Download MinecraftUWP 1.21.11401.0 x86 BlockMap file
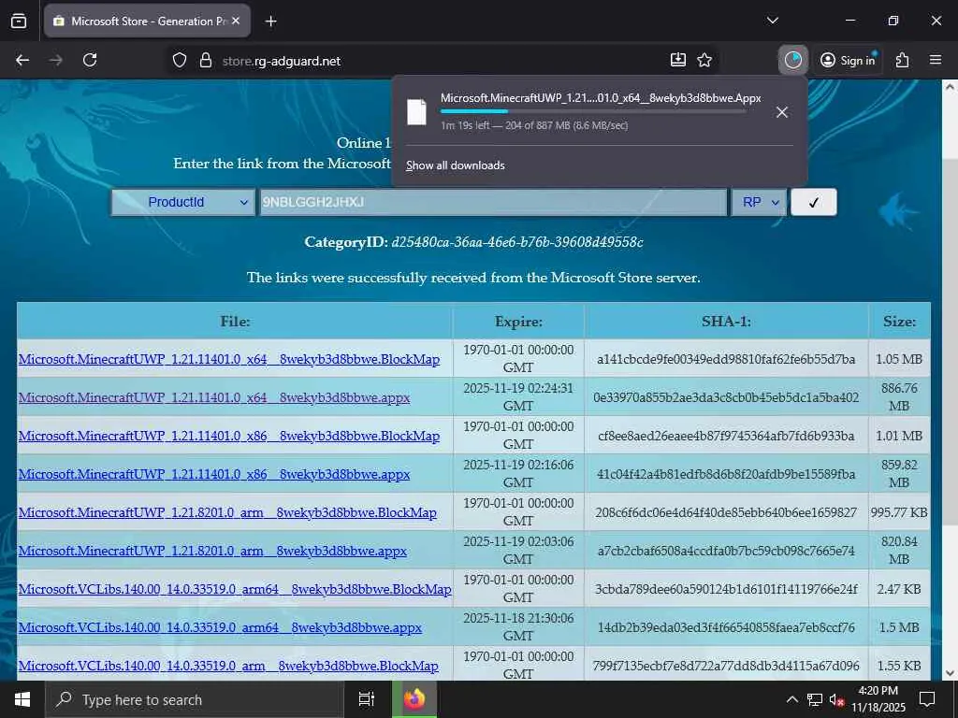This screenshot has width=958, height=718. 229,436
